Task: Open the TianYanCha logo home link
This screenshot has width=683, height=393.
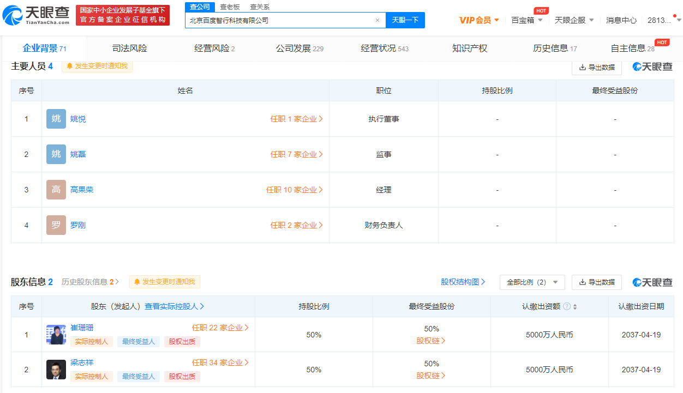Action: [x=35, y=15]
